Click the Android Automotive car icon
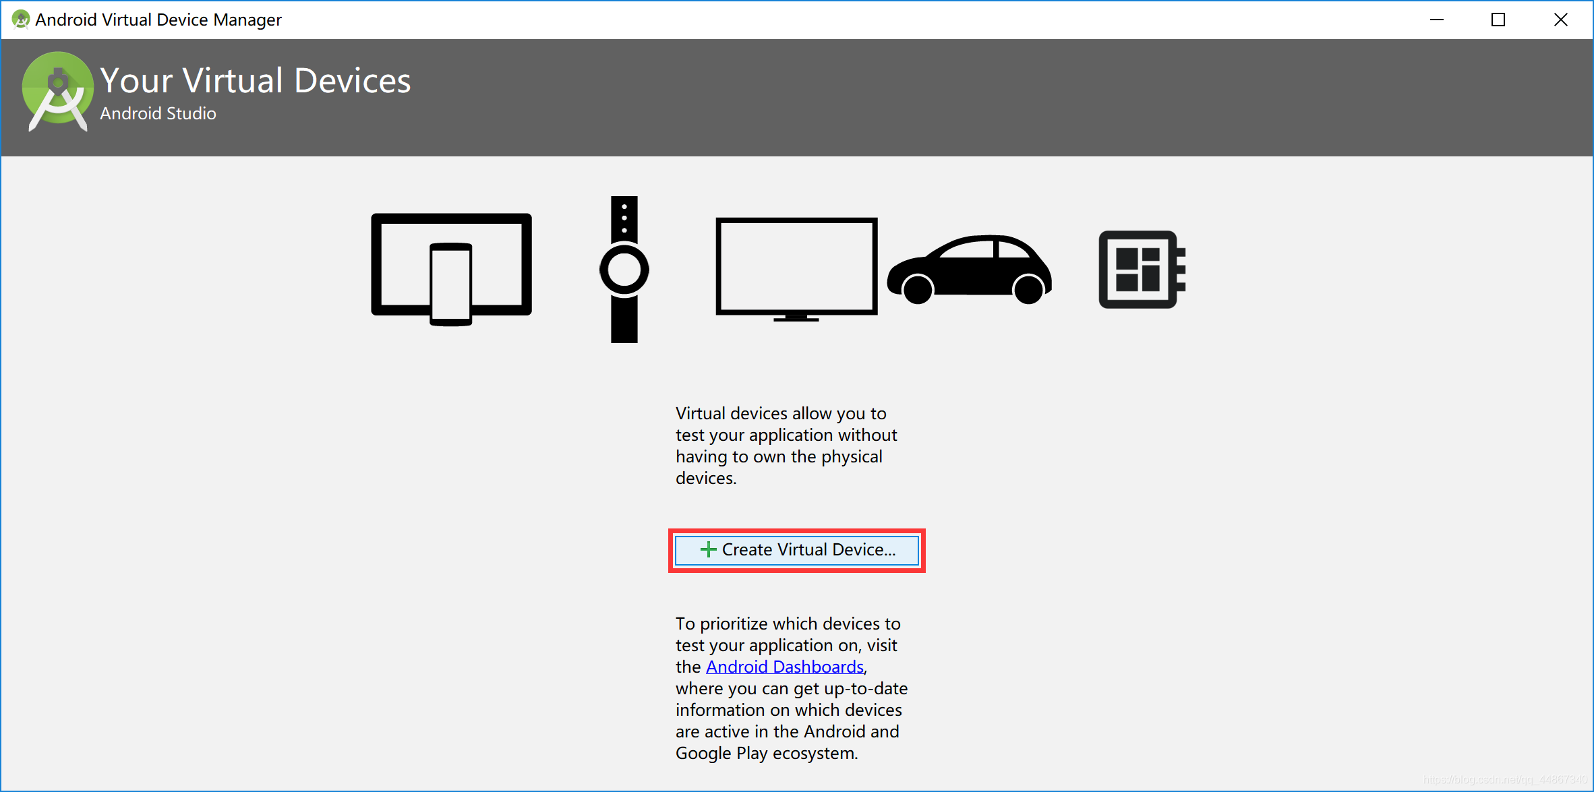Image resolution: width=1594 pixels, height=792 pixels. [969, 270]
